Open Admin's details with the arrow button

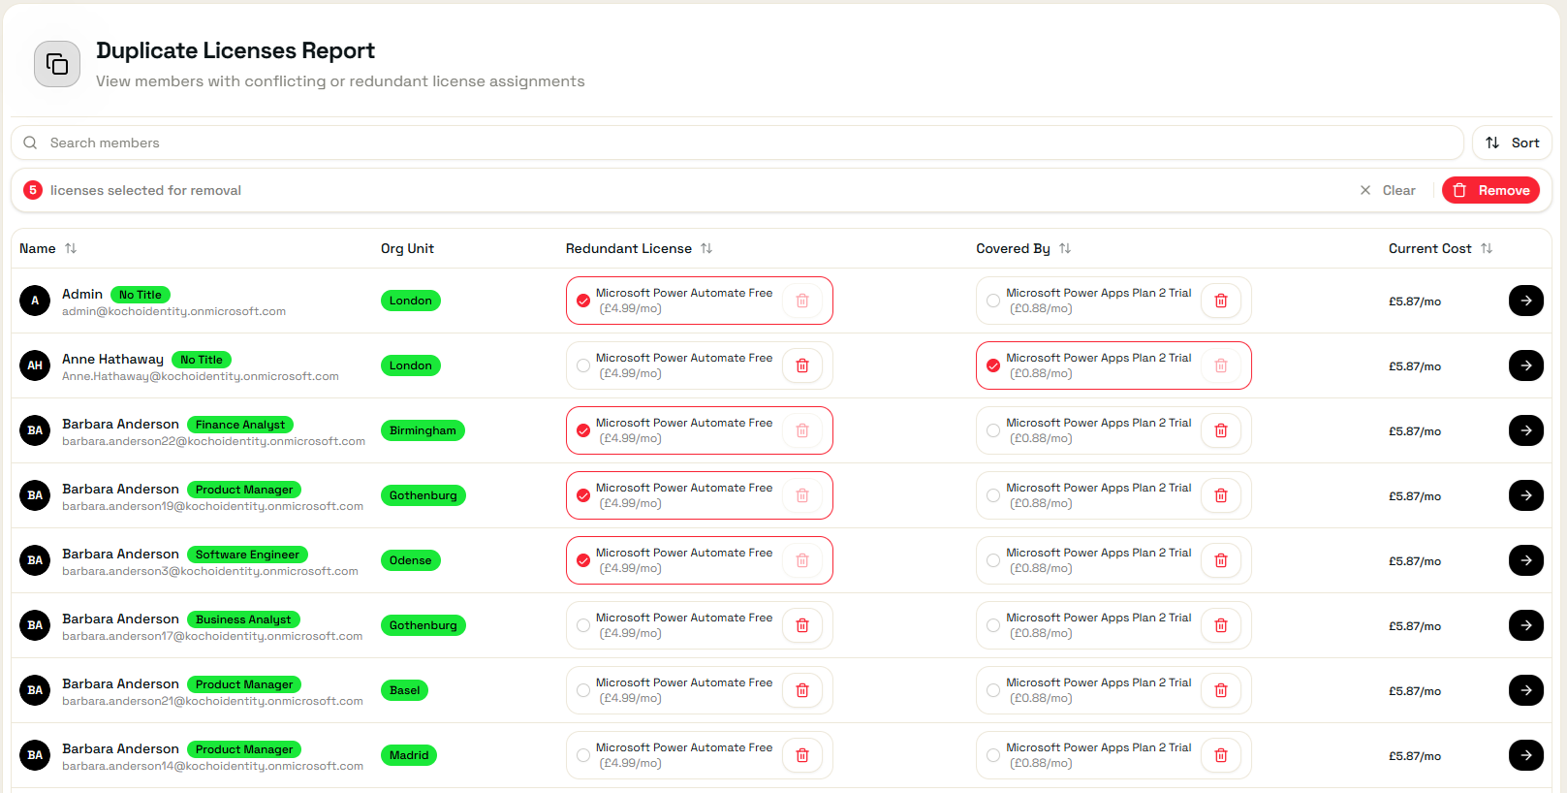coord(1526,301)
